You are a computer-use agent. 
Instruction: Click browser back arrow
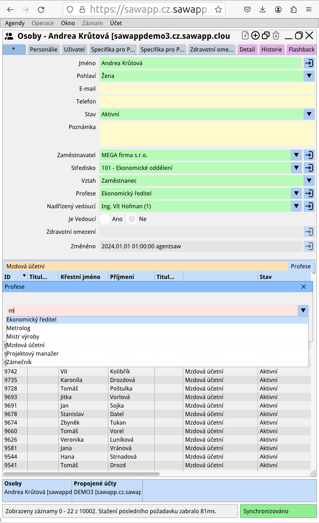click(10, 9)
